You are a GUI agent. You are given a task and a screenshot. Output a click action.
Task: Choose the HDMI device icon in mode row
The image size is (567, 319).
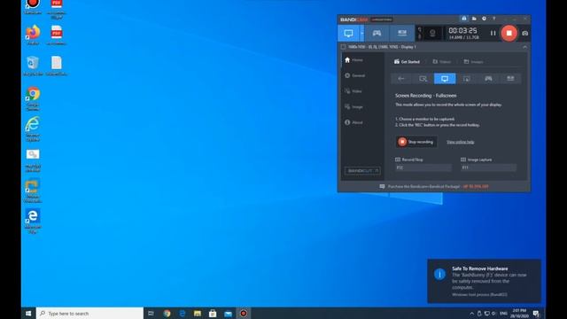510,79
